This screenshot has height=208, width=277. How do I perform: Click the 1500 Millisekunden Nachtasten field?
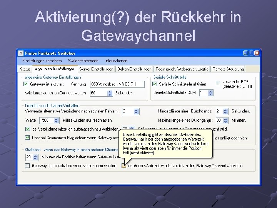[47, 121]
